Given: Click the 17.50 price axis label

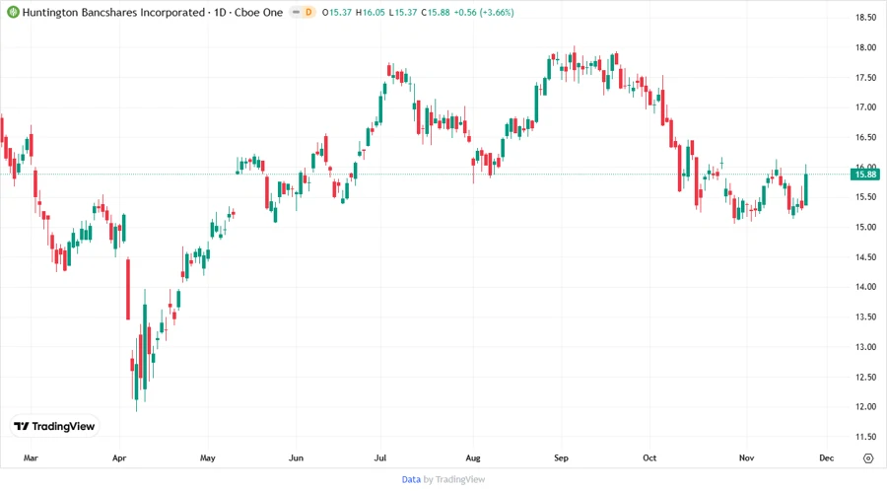Looking at the screenshot, I should pos(865,78).
